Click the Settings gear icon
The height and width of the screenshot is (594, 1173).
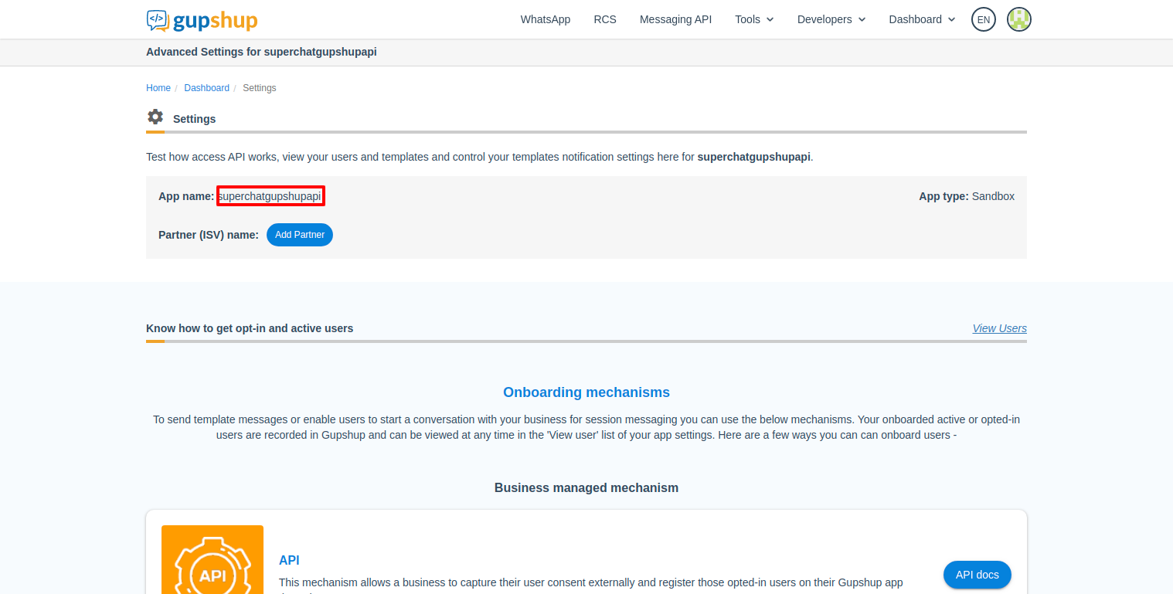point(155,117)
